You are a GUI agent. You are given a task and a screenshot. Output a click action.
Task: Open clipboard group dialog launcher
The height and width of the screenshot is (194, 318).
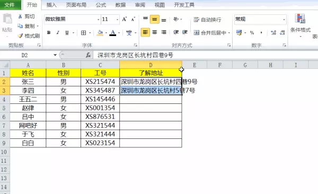click(x=39, y=45)
